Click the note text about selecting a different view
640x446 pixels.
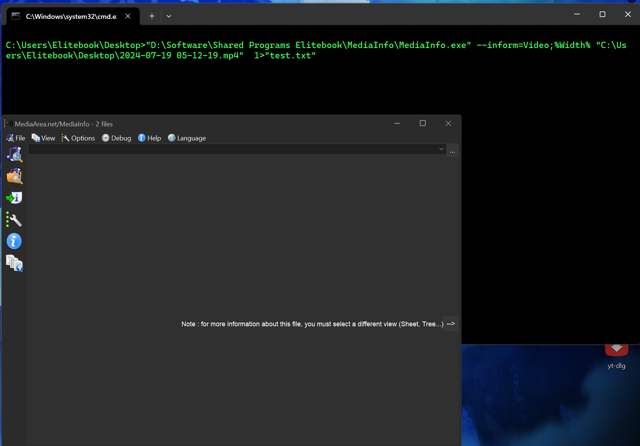(x=312, y=324)
